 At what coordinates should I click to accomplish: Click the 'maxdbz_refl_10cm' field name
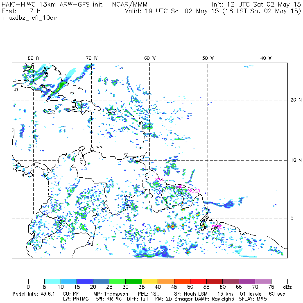31,18
